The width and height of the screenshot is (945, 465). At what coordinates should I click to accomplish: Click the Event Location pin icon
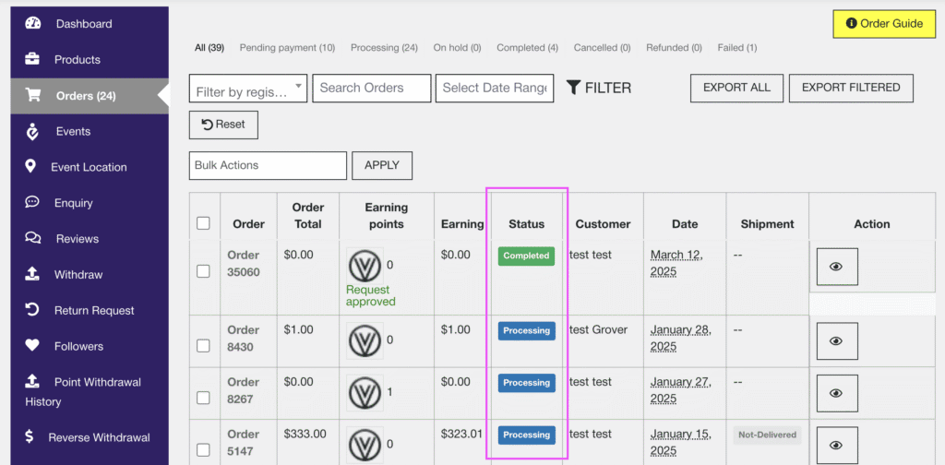click(x=30, y=166)
